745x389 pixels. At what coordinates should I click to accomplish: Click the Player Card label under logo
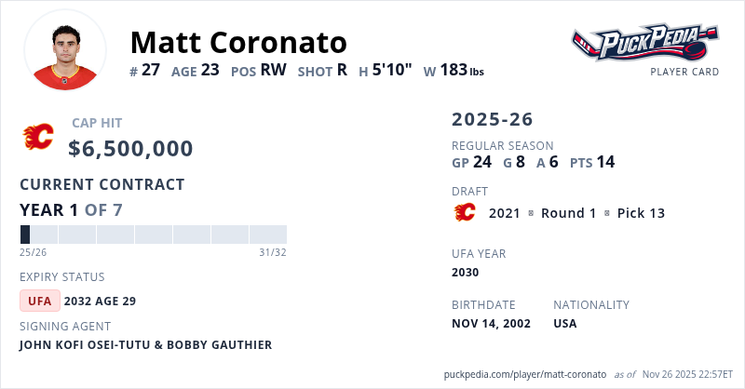[684, 72]
